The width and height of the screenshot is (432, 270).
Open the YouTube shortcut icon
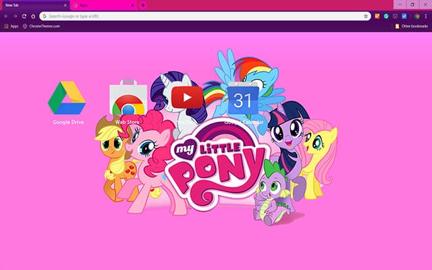(187, 97)
